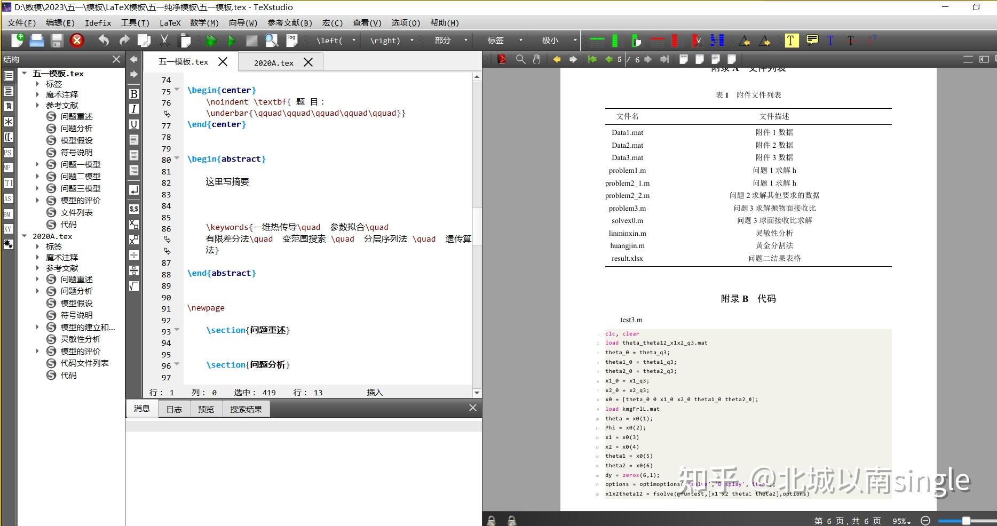Image resolution: width=997 pixels, height=526 pixels.
Task: Collapse the 2020A.tex tree in structure panel
Action: pos(25,236)
